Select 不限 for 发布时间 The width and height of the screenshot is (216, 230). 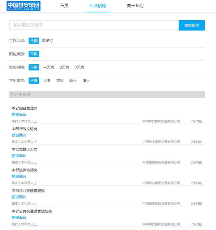point(34,67)
